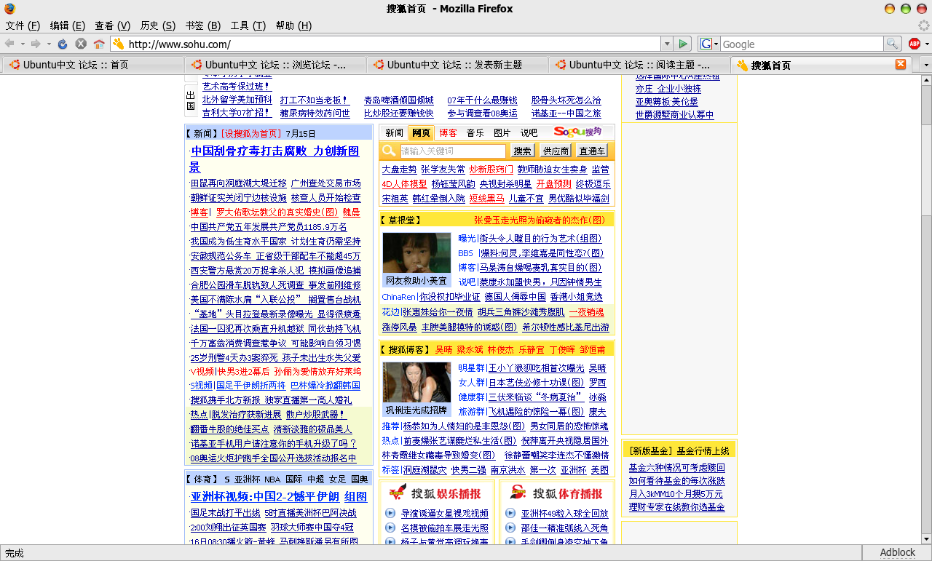Open the Forward history dropdown arrow

(47, 44)
